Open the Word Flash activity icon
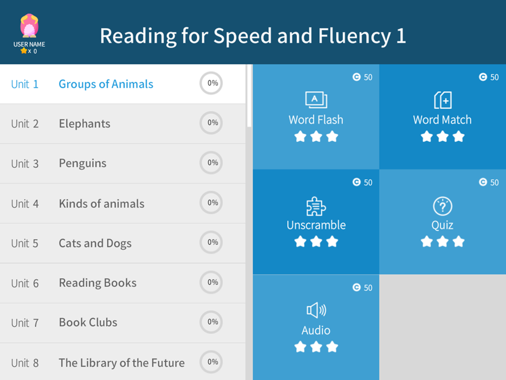 316,100
